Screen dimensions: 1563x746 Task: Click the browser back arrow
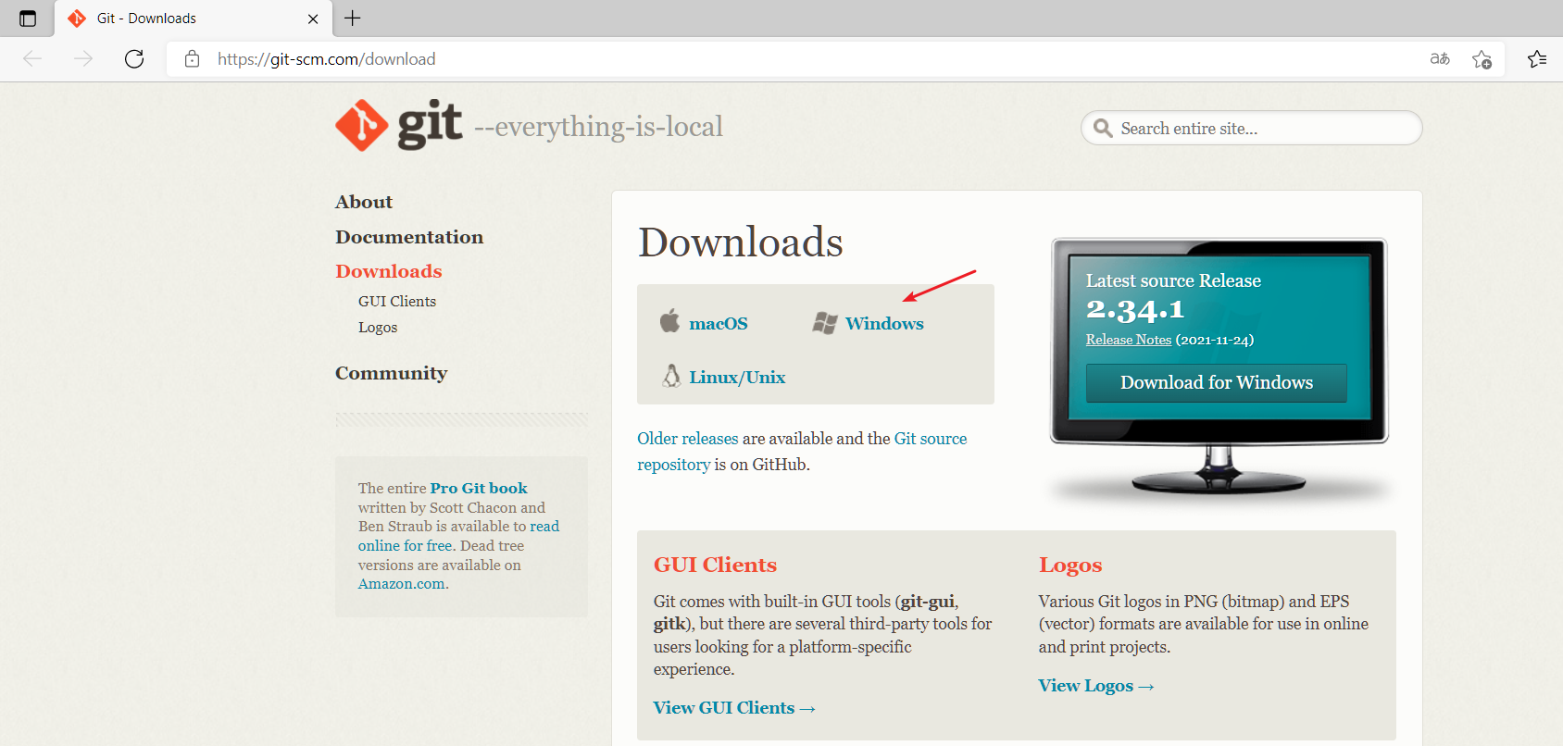tap(32, 59)
